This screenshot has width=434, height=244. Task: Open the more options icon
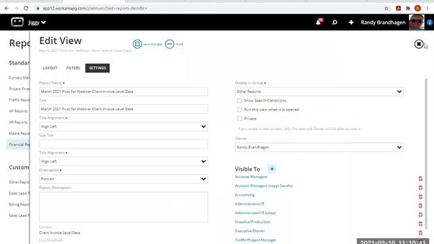(170, 44)
